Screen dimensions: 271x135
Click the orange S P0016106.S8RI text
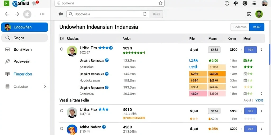(134, 118)
